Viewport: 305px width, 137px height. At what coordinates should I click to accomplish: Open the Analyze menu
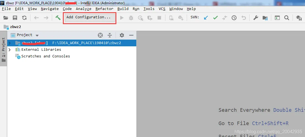point(84,9)
